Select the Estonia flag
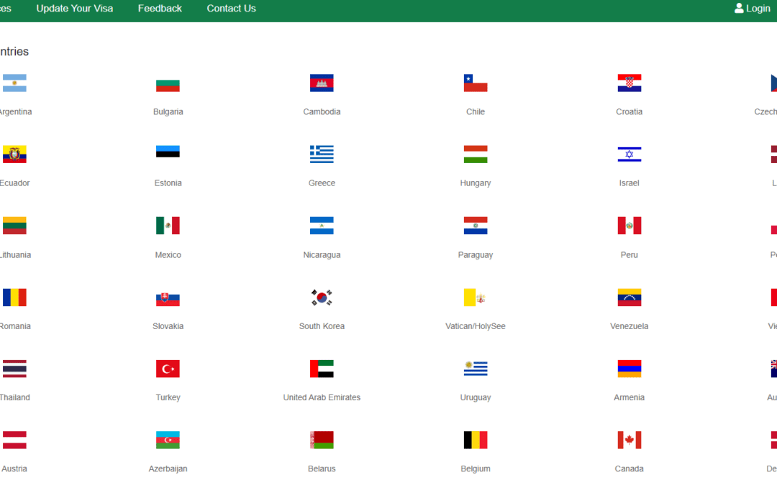The height and width of the screenshot is (485, 777). pyautogui.click(x=168, y=152)
